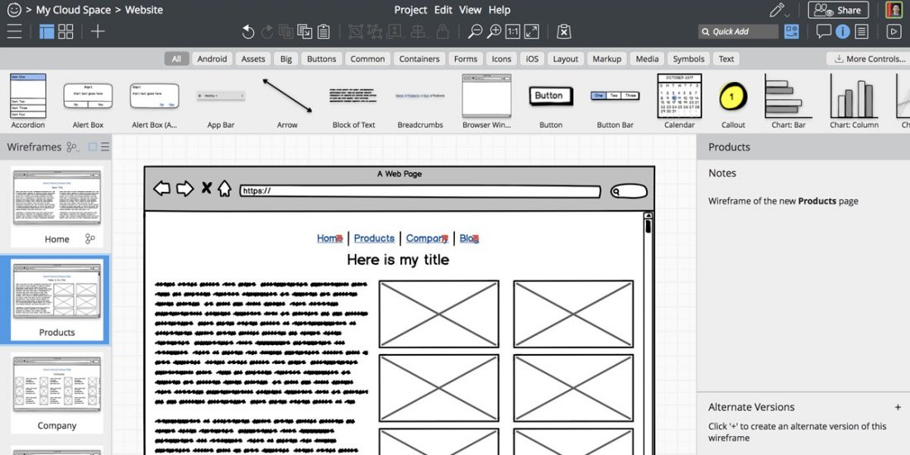Open the pencil edit mode dropdown
The height and width of the screenshot is (455, 910).
779,10
